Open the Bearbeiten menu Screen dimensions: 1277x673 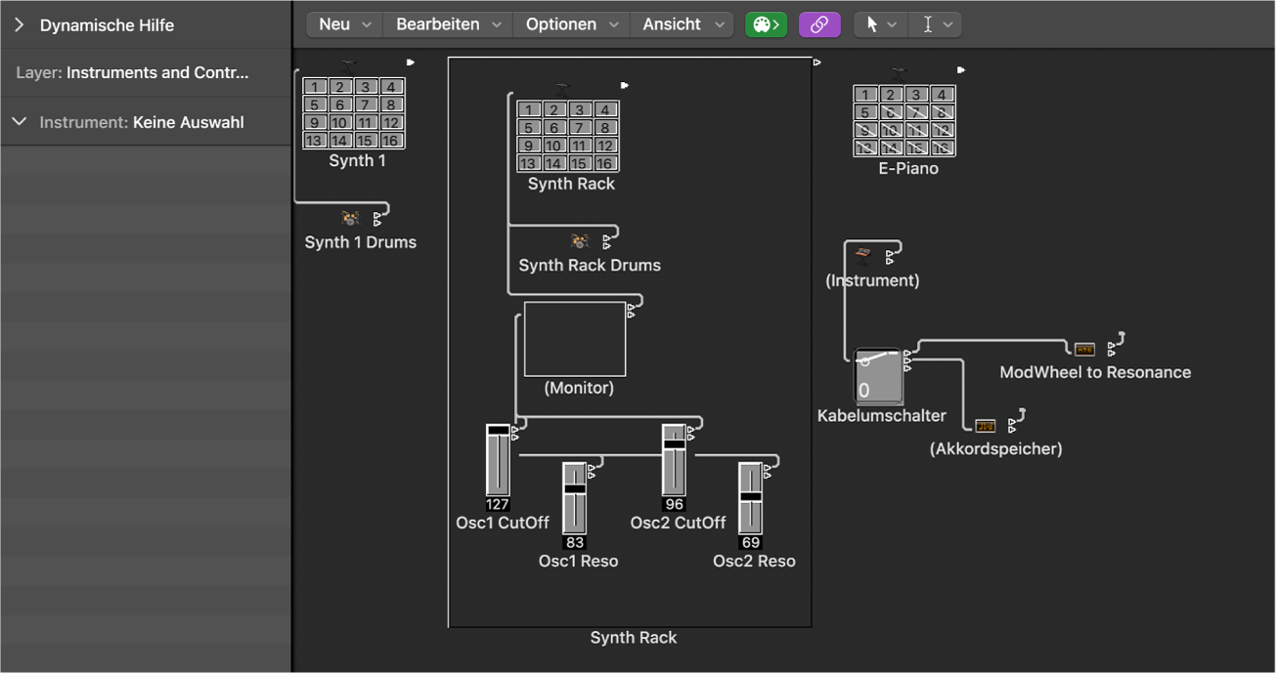[448, 24]
